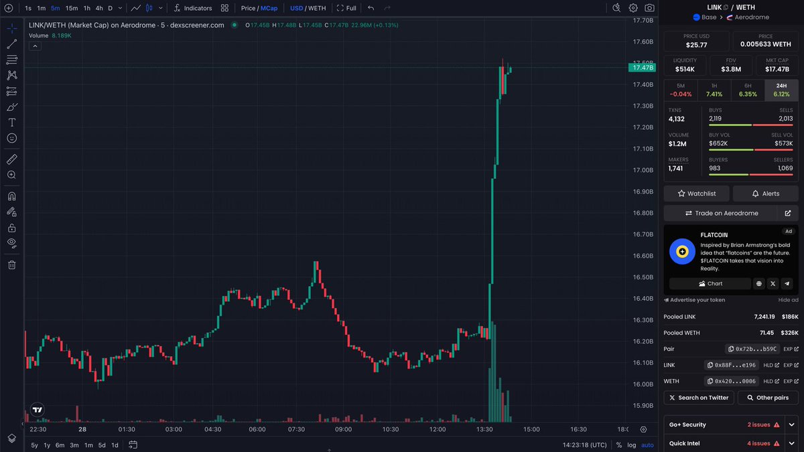Select the 5M price change tab

[681, 90]
